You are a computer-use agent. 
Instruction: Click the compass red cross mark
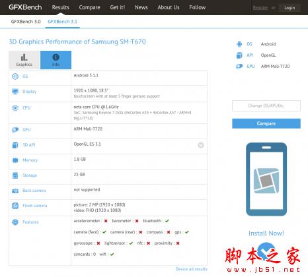click(169, 232)
